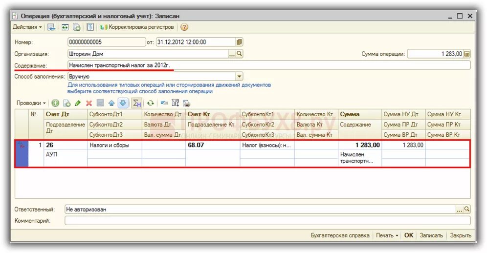487x253 pixels.
Task: Click the blue card icon in postings toolbar
Action: click(x=164, y=103)
